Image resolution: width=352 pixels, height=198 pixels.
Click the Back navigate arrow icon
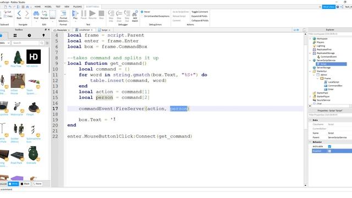(x=19, y=13)
